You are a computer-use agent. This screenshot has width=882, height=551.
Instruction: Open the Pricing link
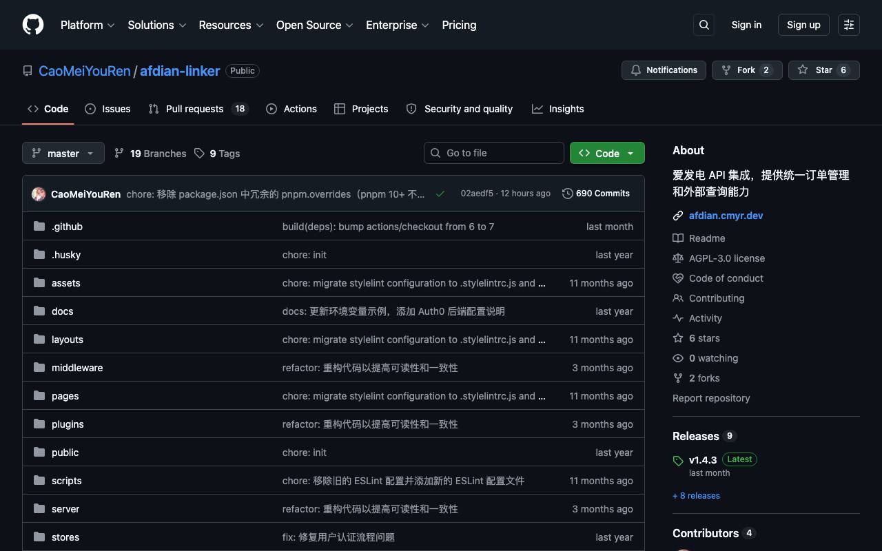pos(459,25)
